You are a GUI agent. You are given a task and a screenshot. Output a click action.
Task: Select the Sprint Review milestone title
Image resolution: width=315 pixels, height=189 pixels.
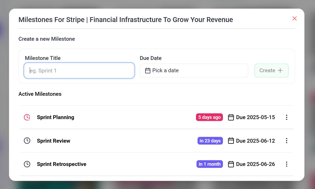click(x=53, y=141)
